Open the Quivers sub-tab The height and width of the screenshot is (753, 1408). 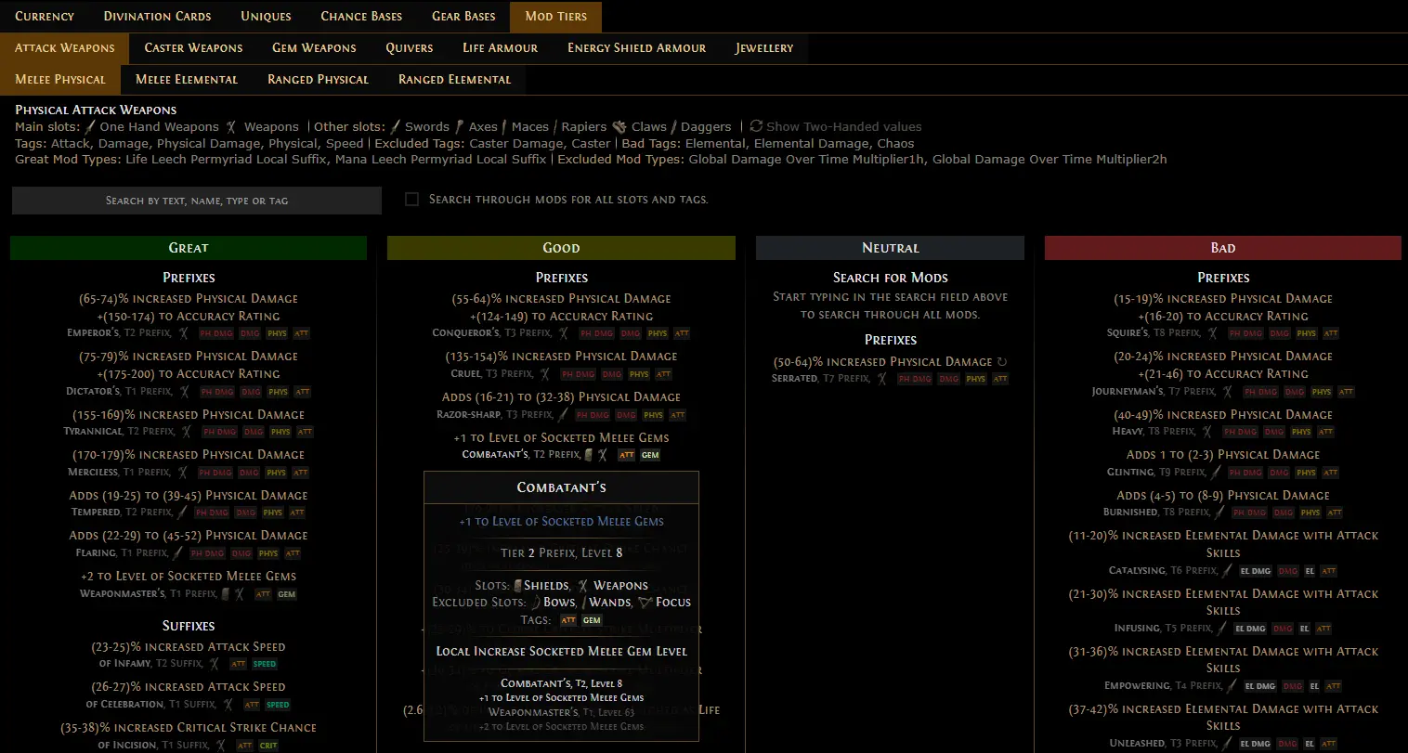click(x=409, y=48)
